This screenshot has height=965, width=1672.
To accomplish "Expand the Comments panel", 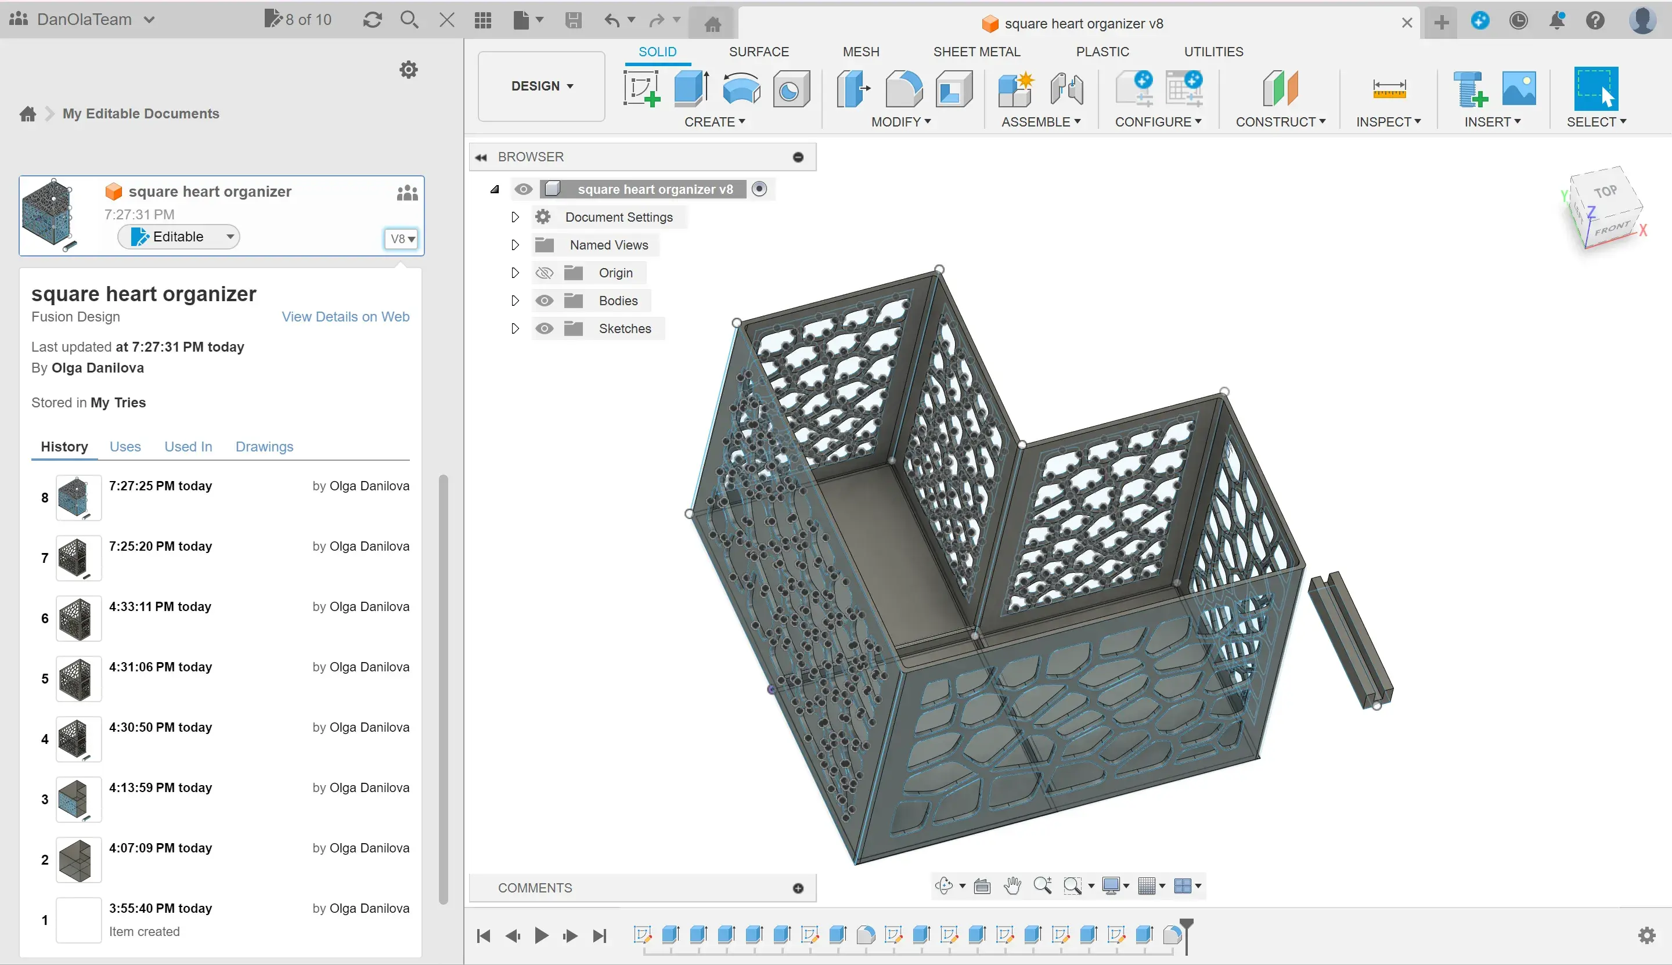I will [x=798, y=888].
